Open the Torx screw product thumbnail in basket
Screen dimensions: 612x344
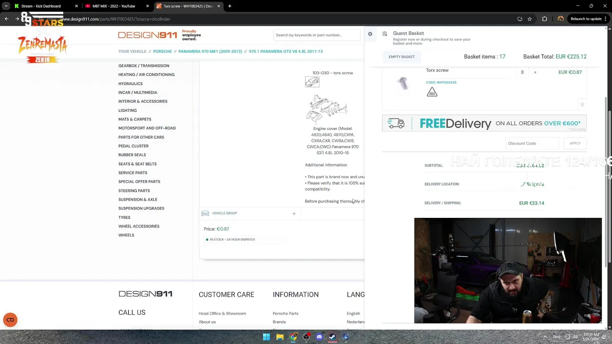tap(403, 83)
